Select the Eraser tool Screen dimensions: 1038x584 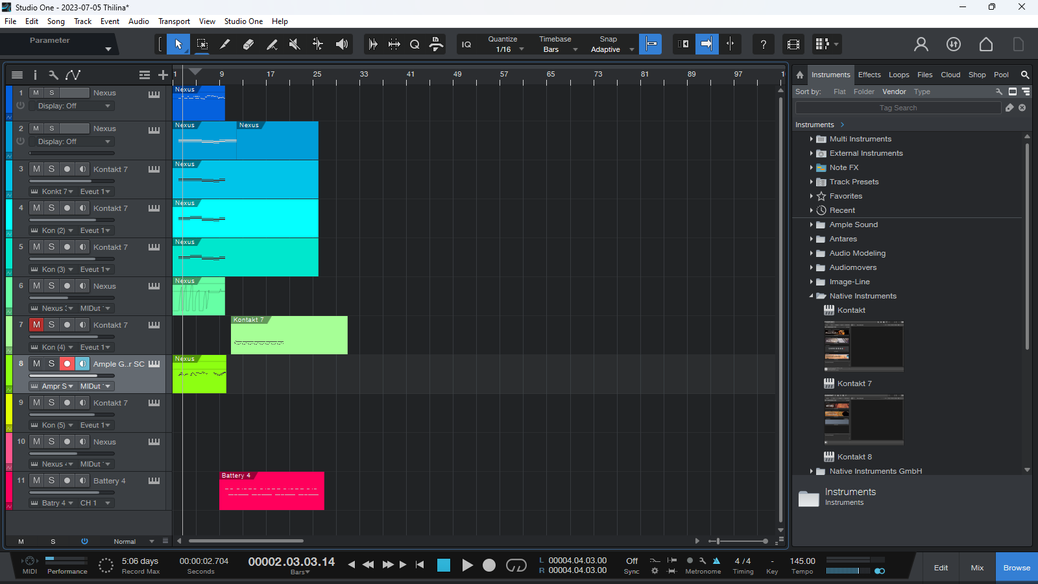[248, 44]
